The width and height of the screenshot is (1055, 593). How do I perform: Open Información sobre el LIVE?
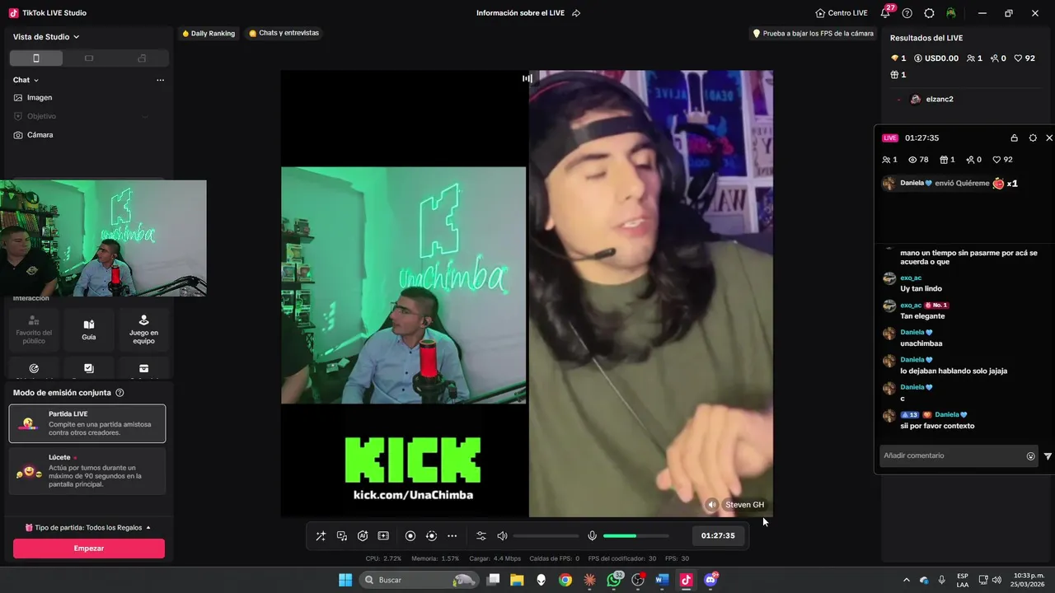pyautogui.click(x=522, y=13)
